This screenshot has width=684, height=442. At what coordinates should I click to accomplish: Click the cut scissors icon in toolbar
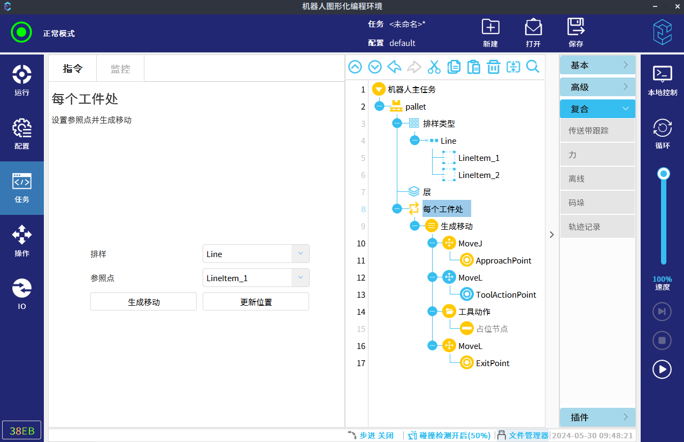[434, 67]
